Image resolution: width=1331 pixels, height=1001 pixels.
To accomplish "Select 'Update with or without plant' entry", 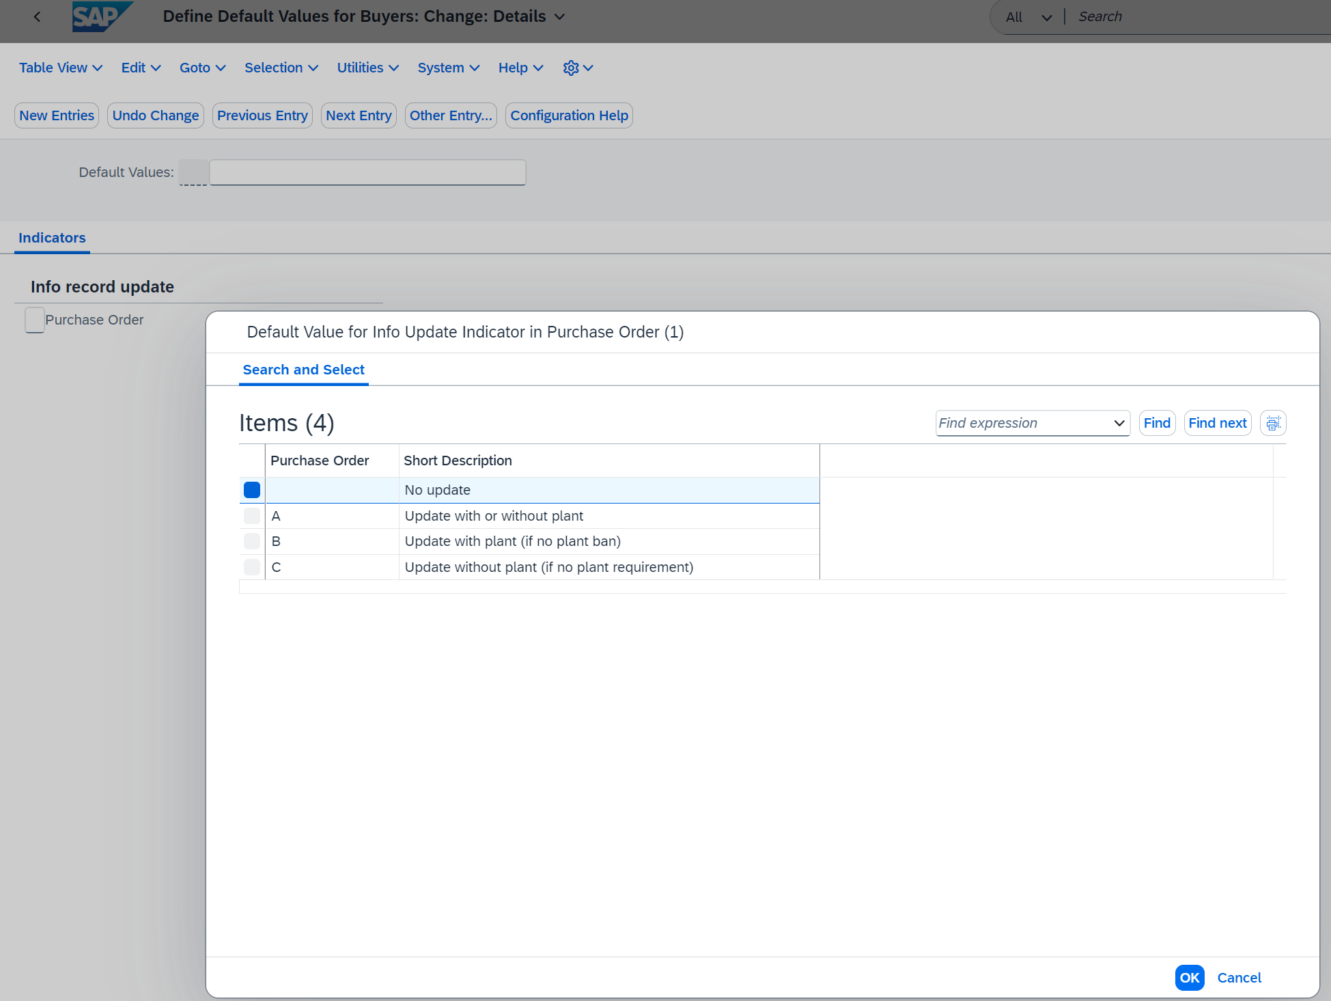I will (609, 516).
